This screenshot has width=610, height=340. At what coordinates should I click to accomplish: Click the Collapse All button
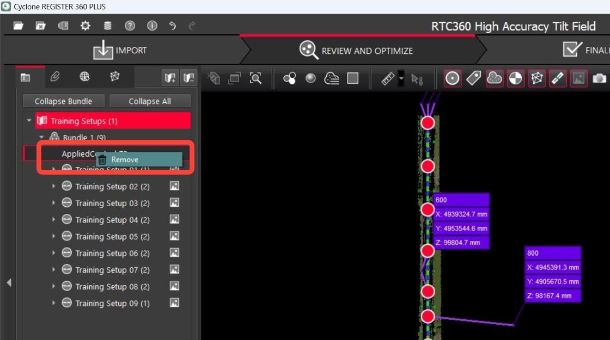click(x=150, y=101)
